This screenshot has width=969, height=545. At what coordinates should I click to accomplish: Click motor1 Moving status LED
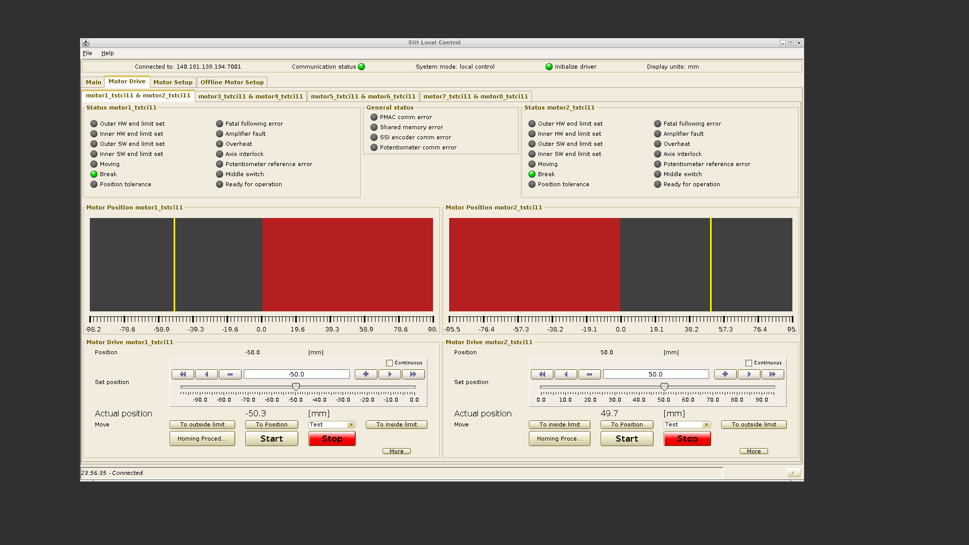[x=94, y=164]
